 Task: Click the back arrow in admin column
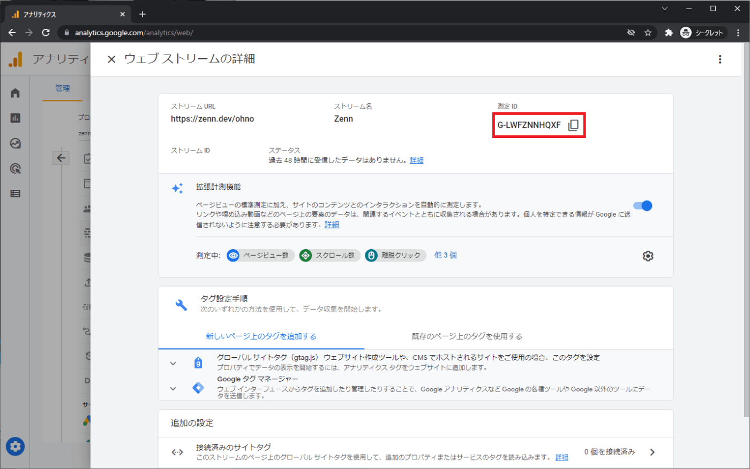tap(61, 158)
